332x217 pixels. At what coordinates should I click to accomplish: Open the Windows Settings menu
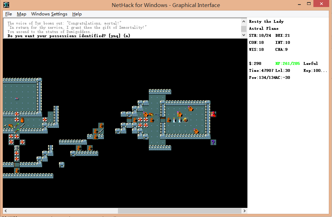(x=49, y=14)
